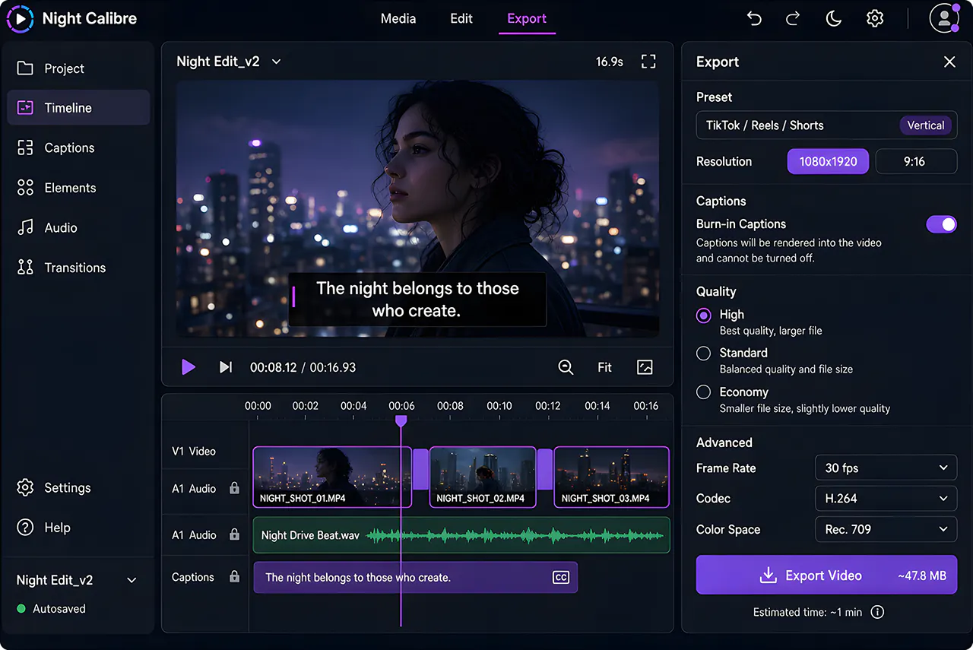Close the Export panel
This screenshot has width=973, height=650.
coord(949,62)
